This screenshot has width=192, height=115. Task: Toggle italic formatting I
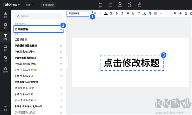(122, 13)
